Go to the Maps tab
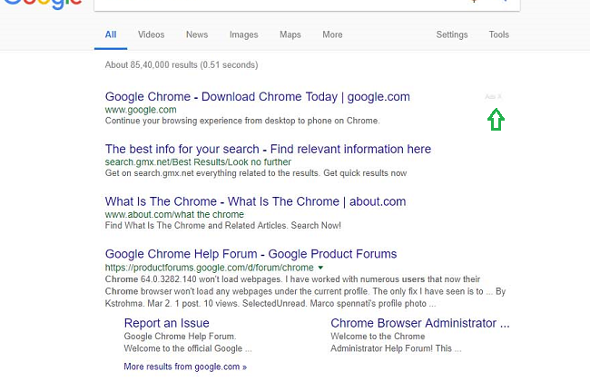 [x=290, y=35]
